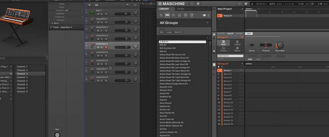
Task: Switch to the LIBRARY tab
Action: [164, 9]
